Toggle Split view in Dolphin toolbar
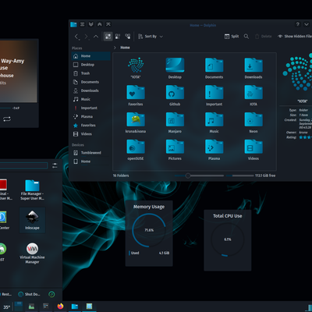 232,37
